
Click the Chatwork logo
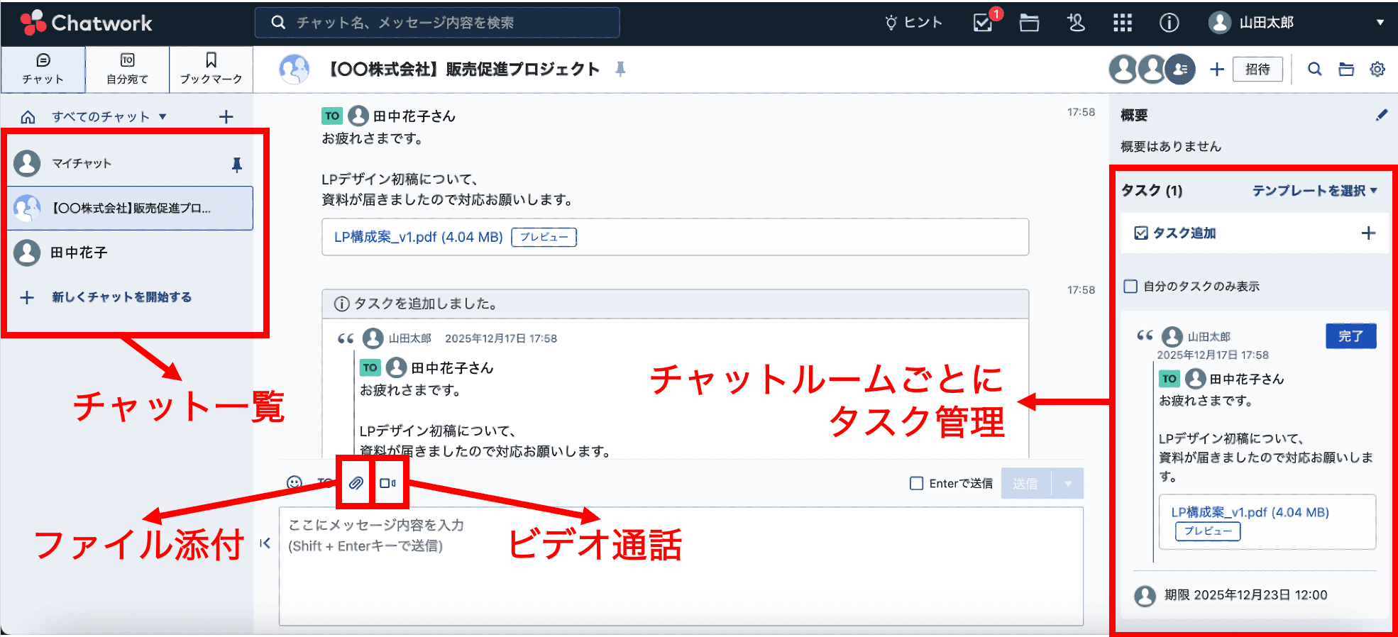click(86, 23)
